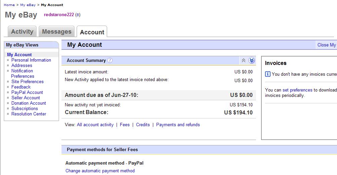The image size is (337, 175).
Task: Click Automatic payment method - PayPal text
Action: pos(104,163)
